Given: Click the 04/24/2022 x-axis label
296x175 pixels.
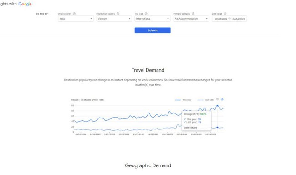Looking at the screenshot, I should coord(124,134).
